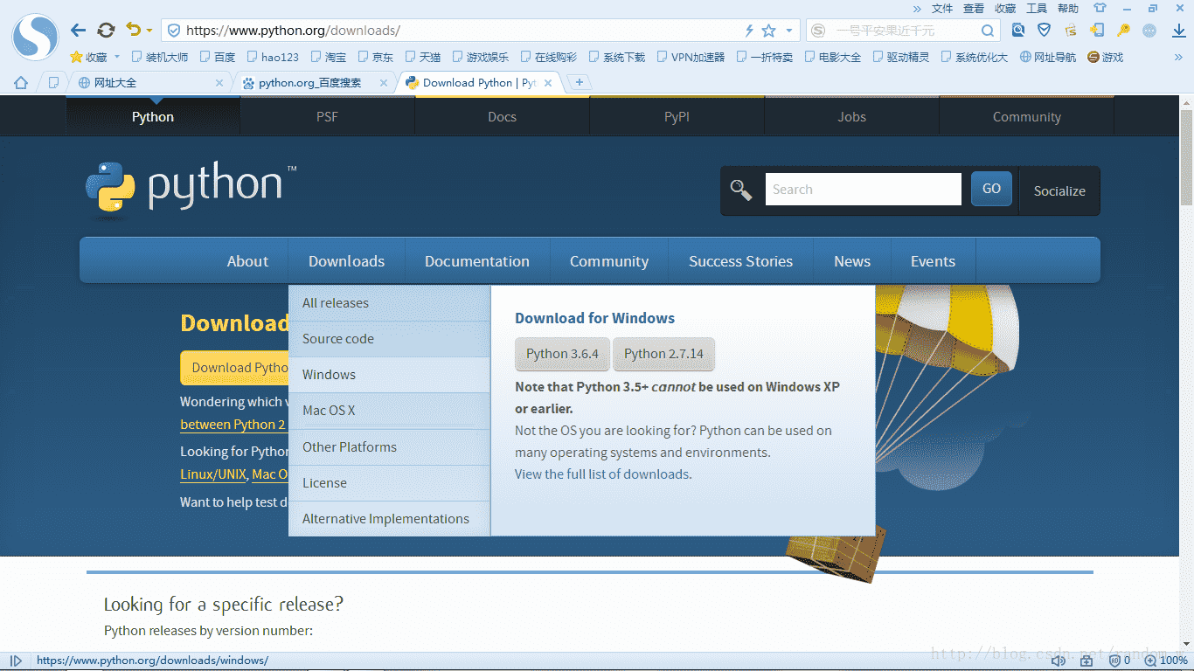Reload the page with the refresh icon
This screenshot has height=671, width=1194.
pyautogui.click(x=106, y=31)
